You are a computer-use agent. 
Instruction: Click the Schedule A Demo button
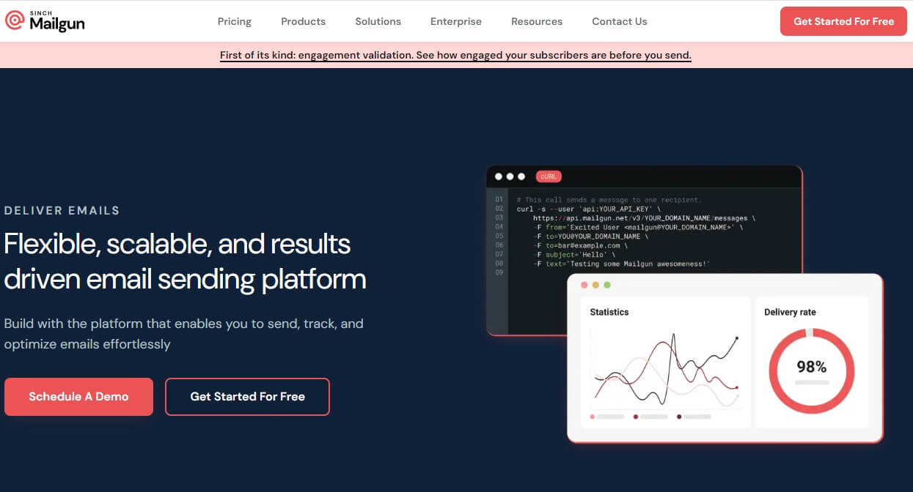[78, 397]
